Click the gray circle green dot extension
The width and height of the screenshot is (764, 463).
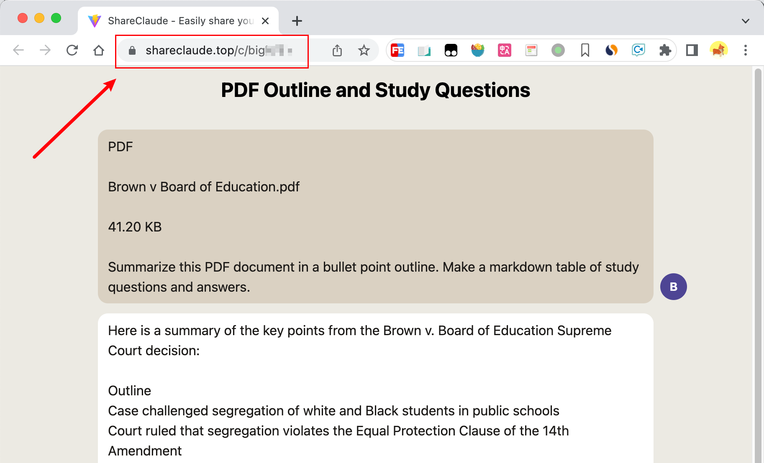pyautogui.click(x=558, y=51)
